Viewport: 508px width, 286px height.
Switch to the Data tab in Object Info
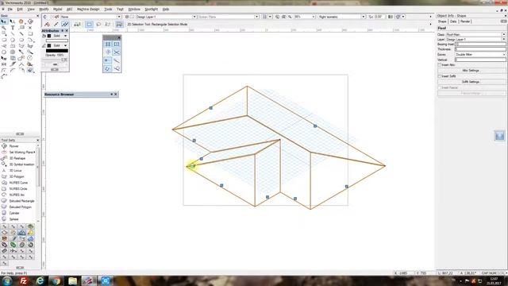pyautogui.click(x=453, y=21)
